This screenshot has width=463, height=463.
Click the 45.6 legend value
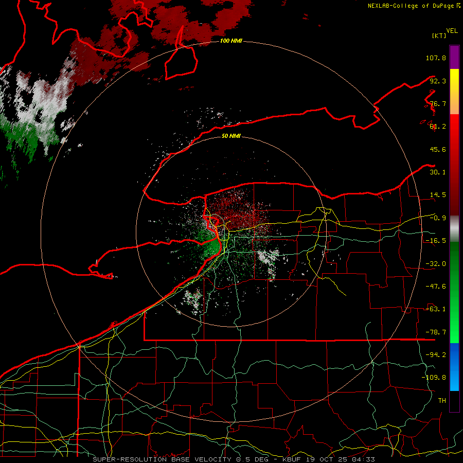tap(438, 149)
